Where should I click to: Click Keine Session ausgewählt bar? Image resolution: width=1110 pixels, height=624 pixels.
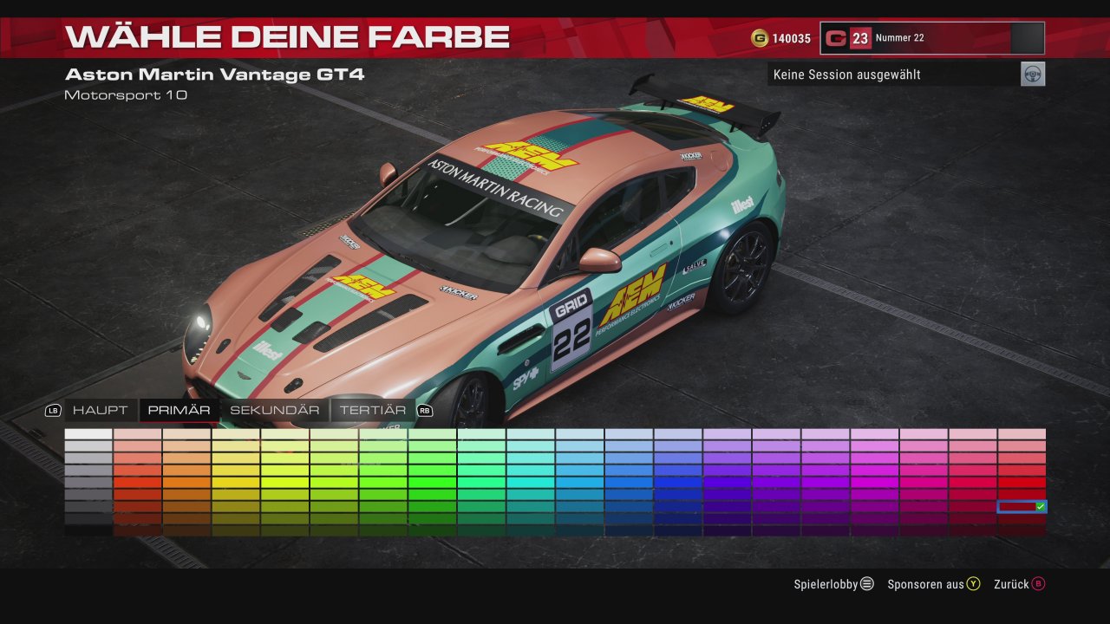click(x=894, y=75)
